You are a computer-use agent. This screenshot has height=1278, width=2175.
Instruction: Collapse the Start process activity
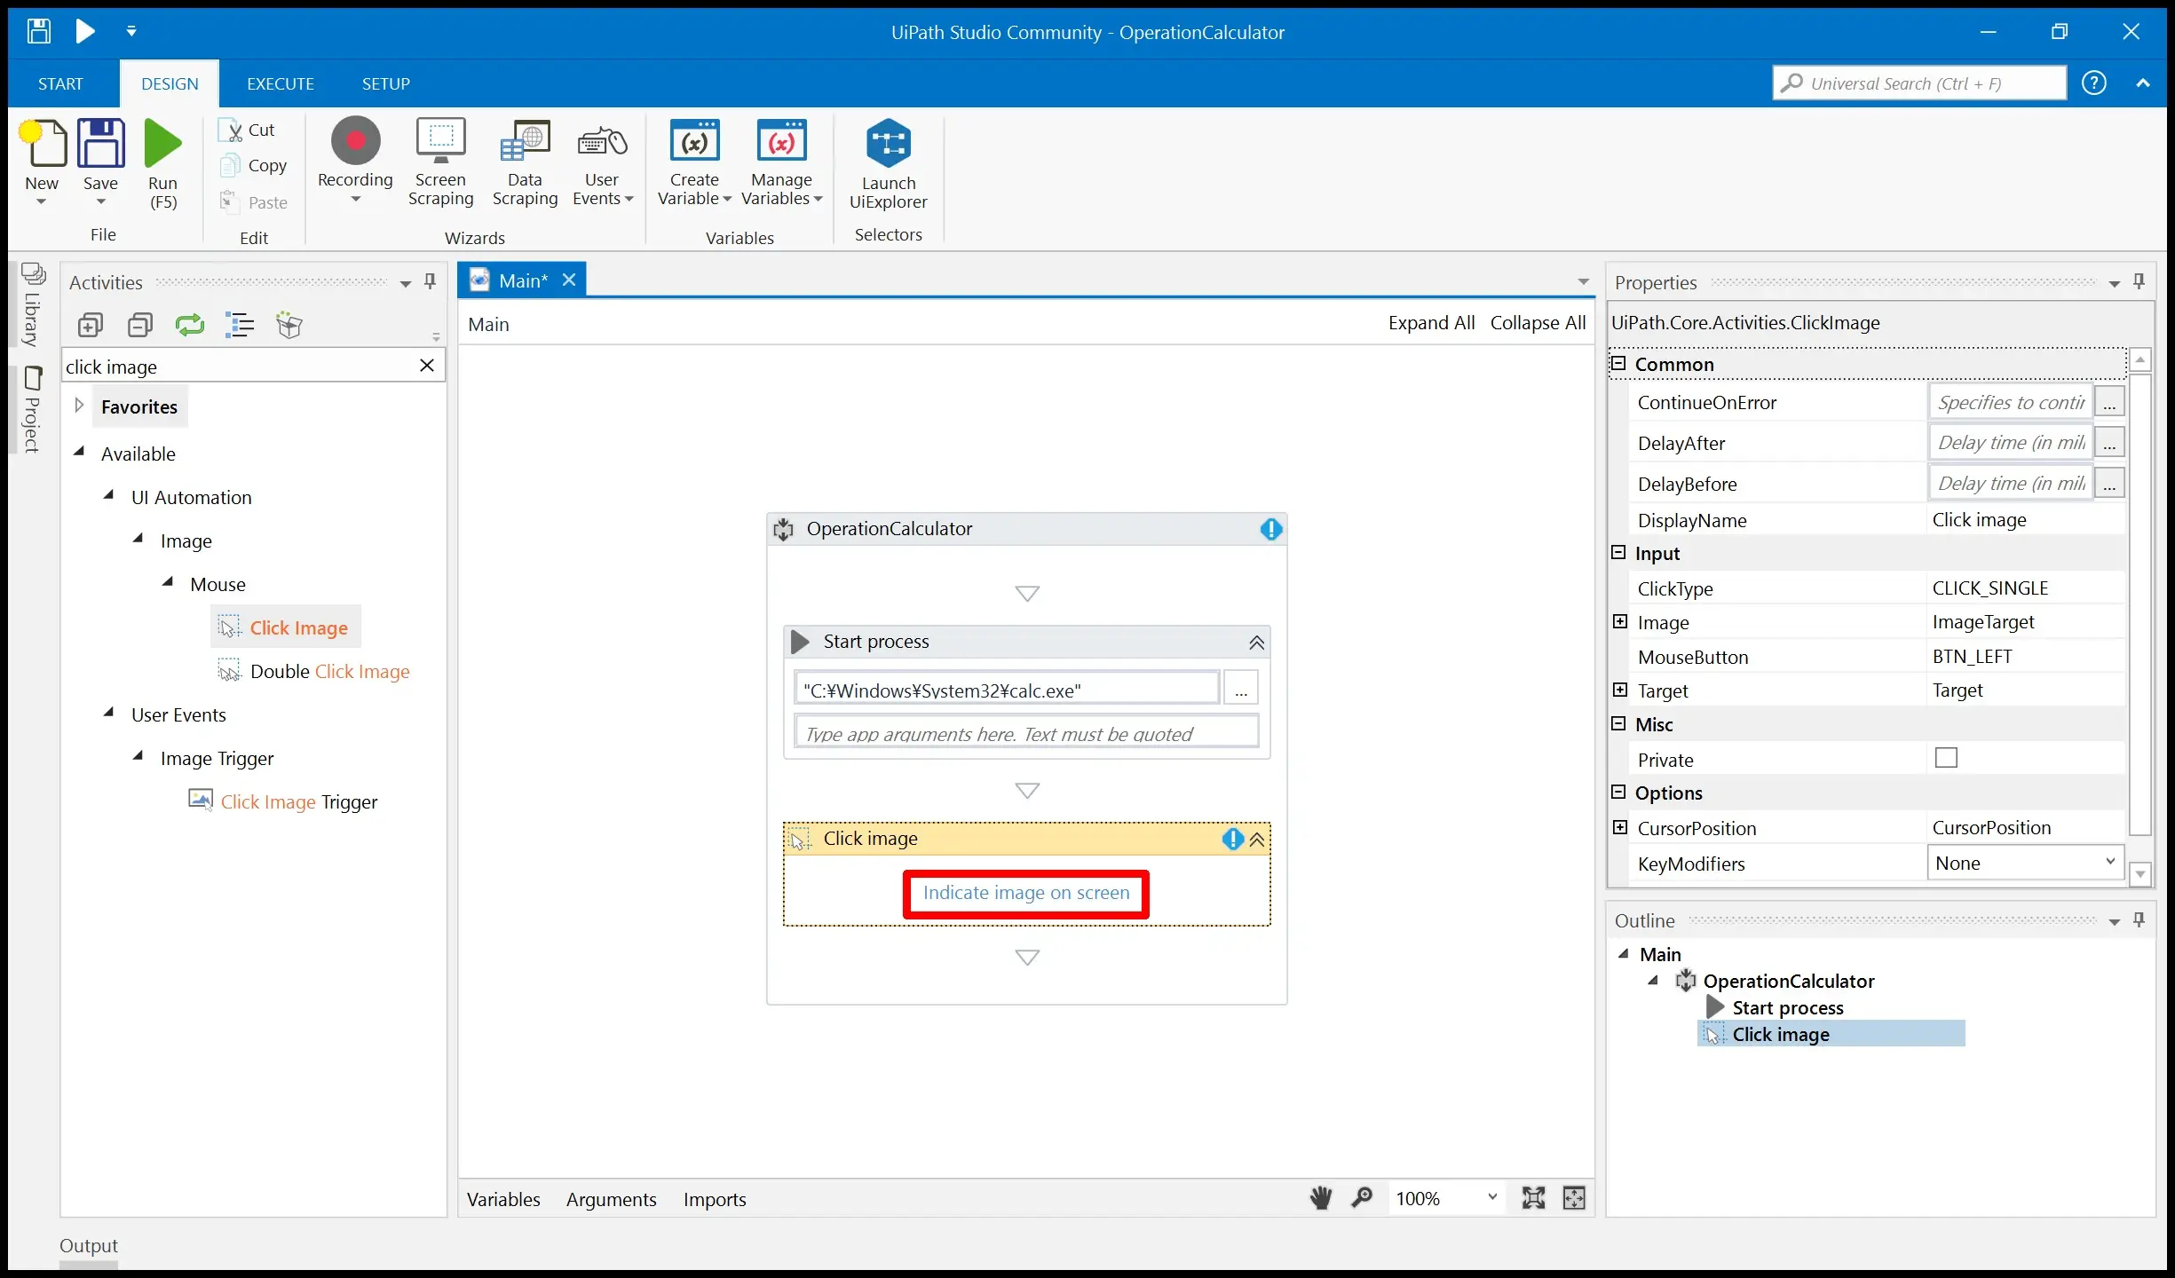coord(1256,643)
